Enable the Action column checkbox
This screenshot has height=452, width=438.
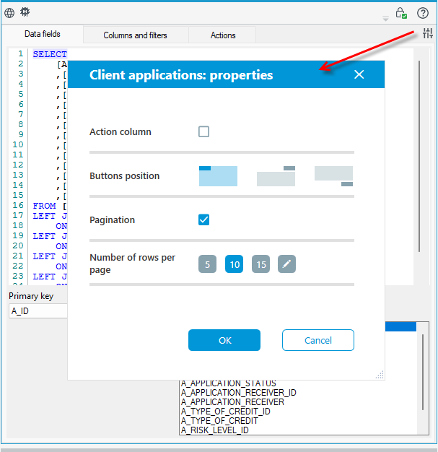pos(203,131)
